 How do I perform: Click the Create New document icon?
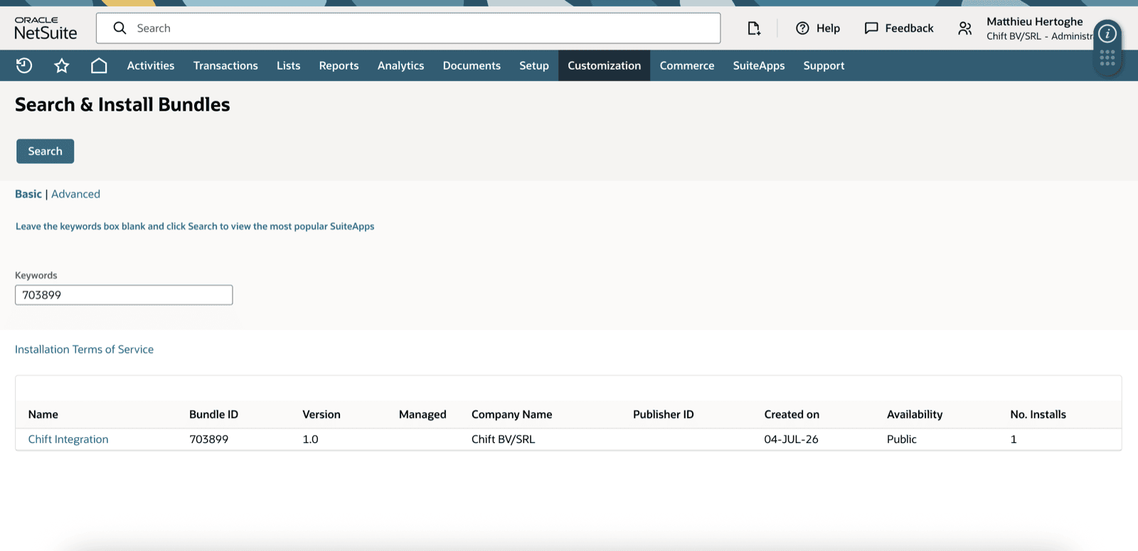(754, 28)
